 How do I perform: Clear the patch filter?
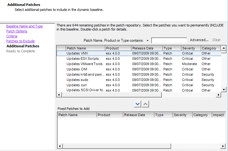[216, 40]
